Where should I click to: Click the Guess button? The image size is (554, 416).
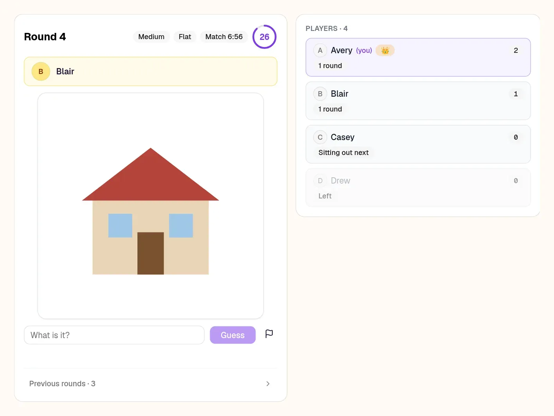pyautogui.click(x=232, y=335)
